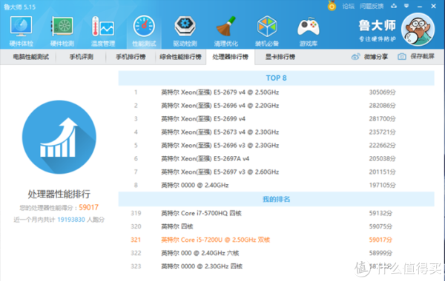Click 保存截屏 save screenshot button
Viewport: 445px width, 281px height.
click(x=416, y=57)
